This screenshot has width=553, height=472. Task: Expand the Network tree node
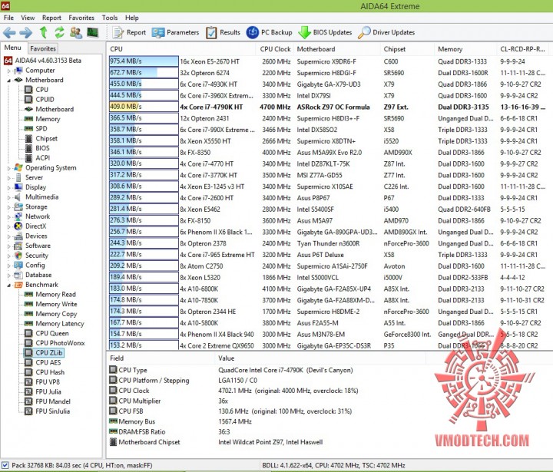9,216
